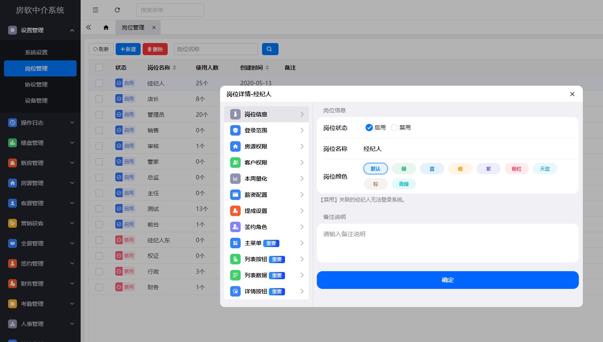Image resolution: width=603 pixels, height=342 pixels.
Task: Check the checkbox for 财务 row
Action: click(x=99, y=287)
